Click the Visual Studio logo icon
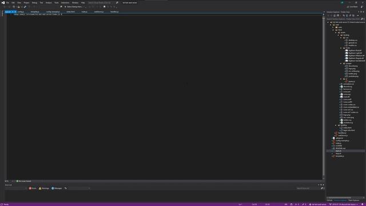This screenshot has height=206, width=366. click(3, 2)
